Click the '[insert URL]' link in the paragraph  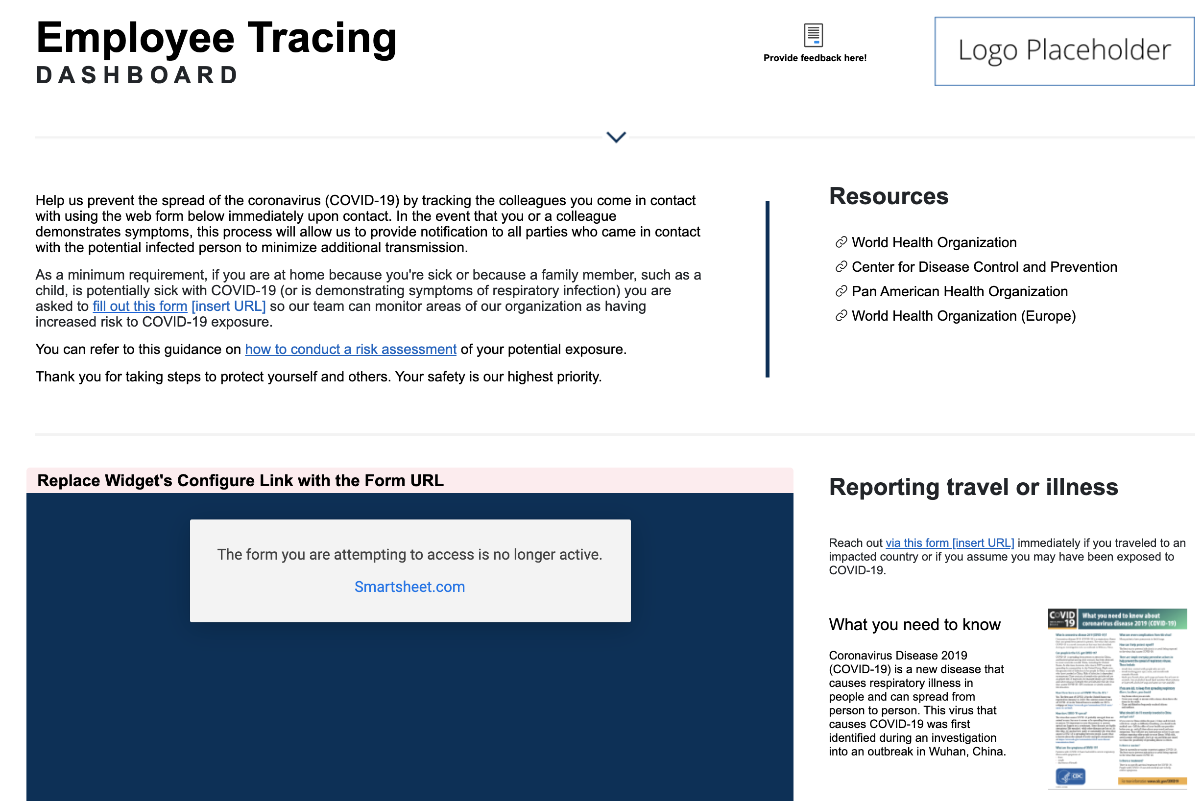coord(228,306)
